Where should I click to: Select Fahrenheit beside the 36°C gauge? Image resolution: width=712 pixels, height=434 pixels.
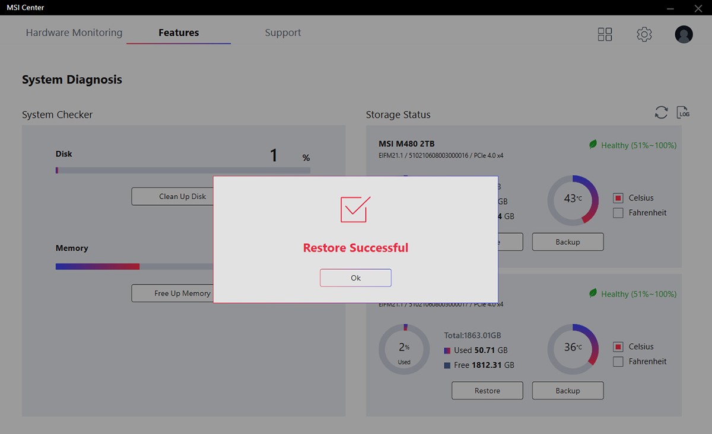(618, 362)
